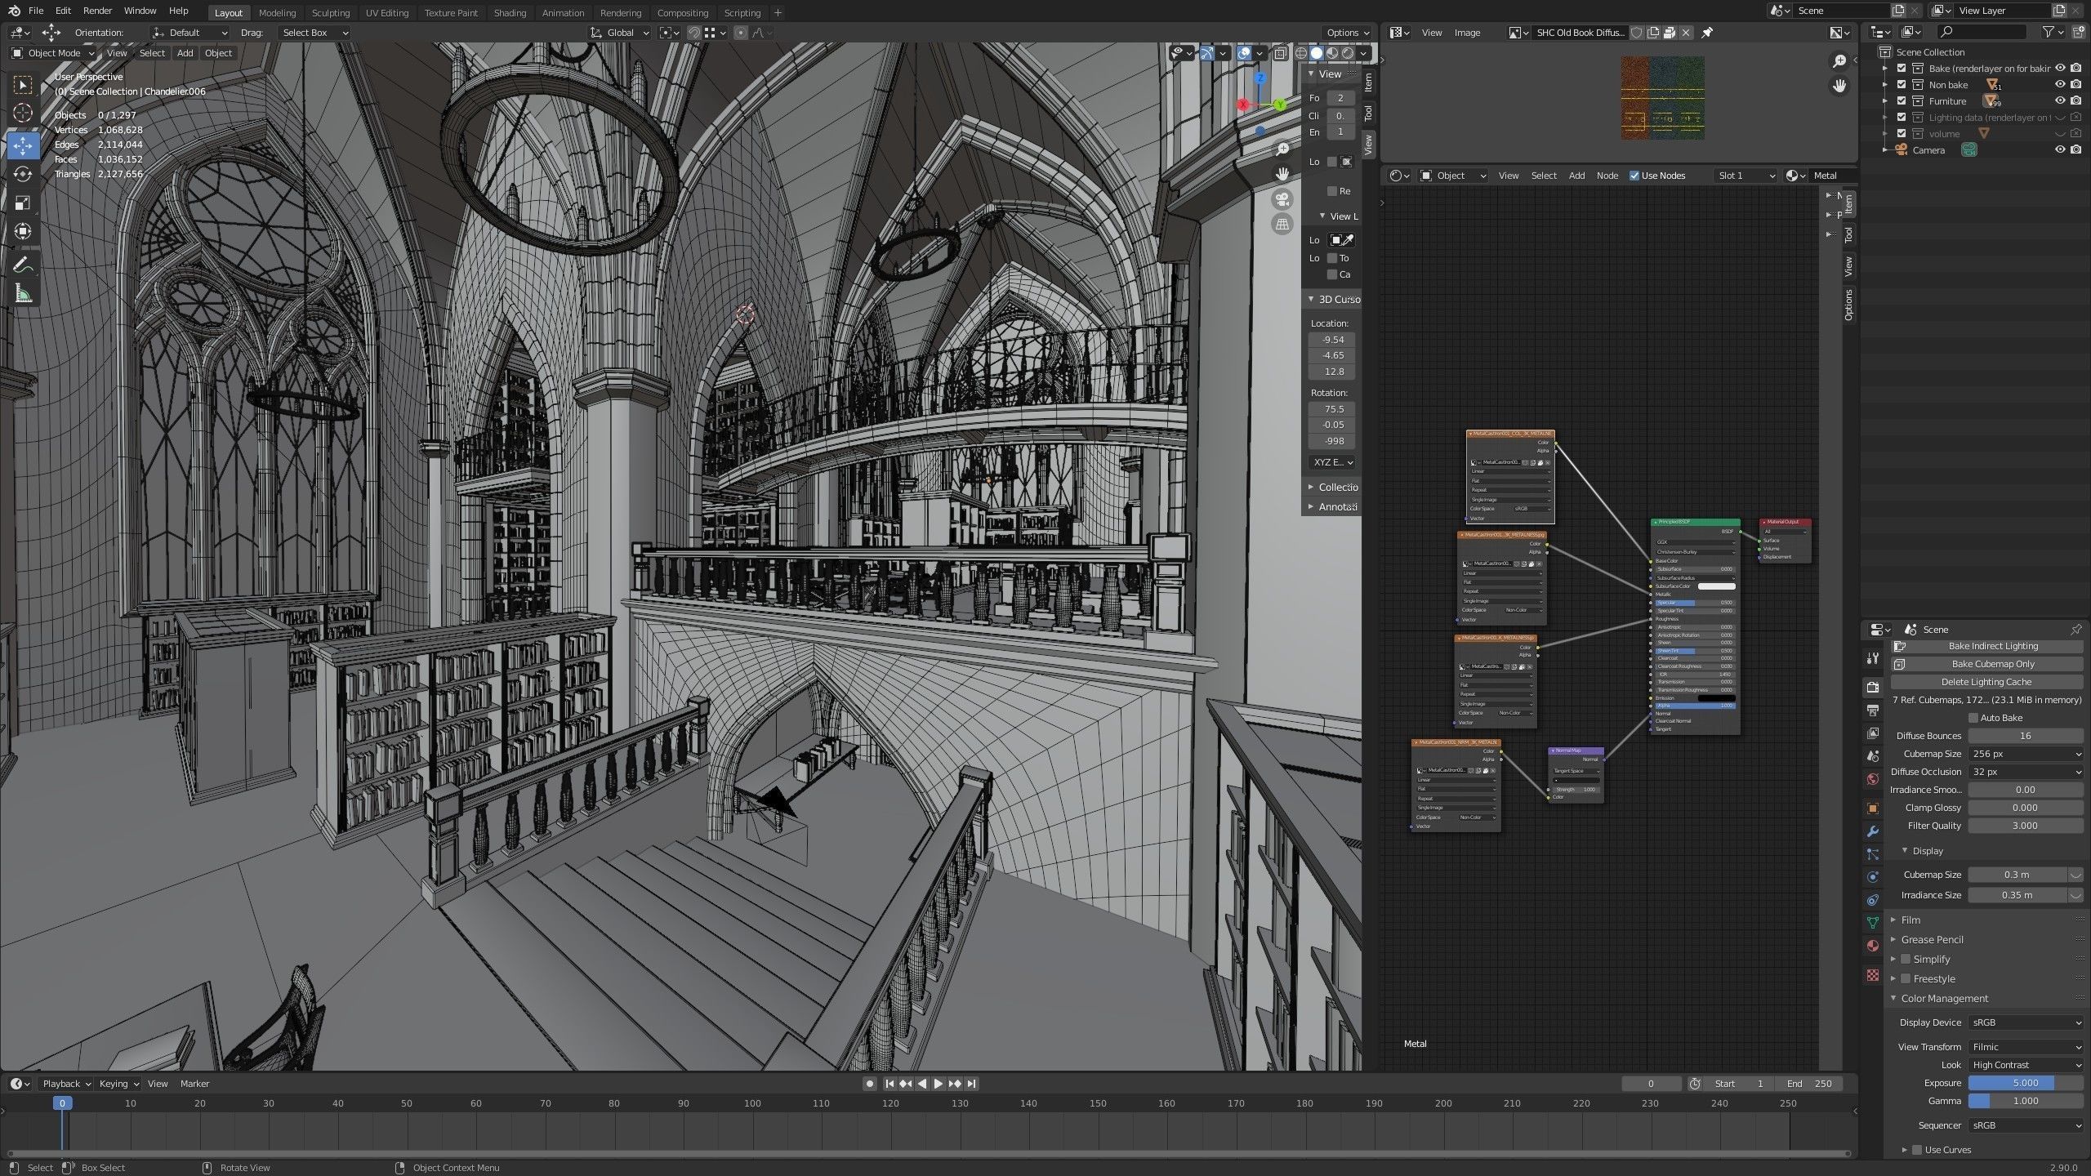Viewport: 2091px width, 1176px height.
Task: Open the Object Mode dropdown
Action: 53,53
